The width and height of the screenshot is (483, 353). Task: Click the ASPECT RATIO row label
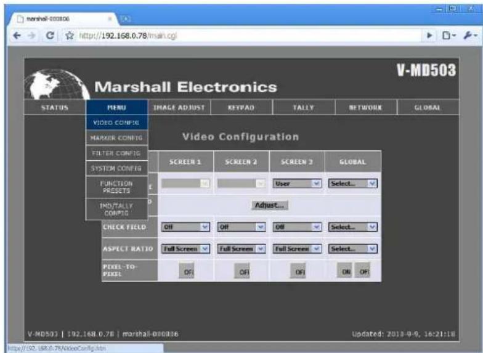tap(129, 249)
